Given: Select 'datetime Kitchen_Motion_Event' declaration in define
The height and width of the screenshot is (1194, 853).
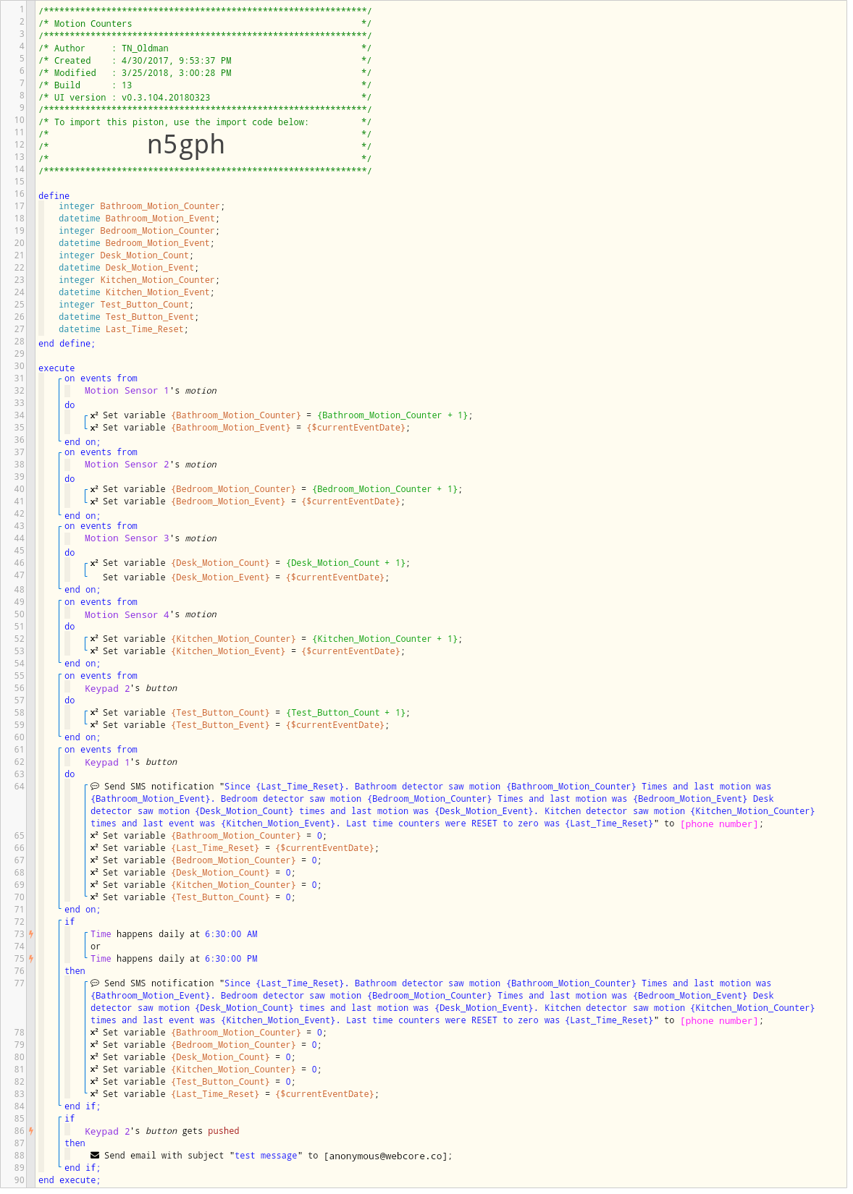Looking at the screenshot, I should click(x=137, y=292).
